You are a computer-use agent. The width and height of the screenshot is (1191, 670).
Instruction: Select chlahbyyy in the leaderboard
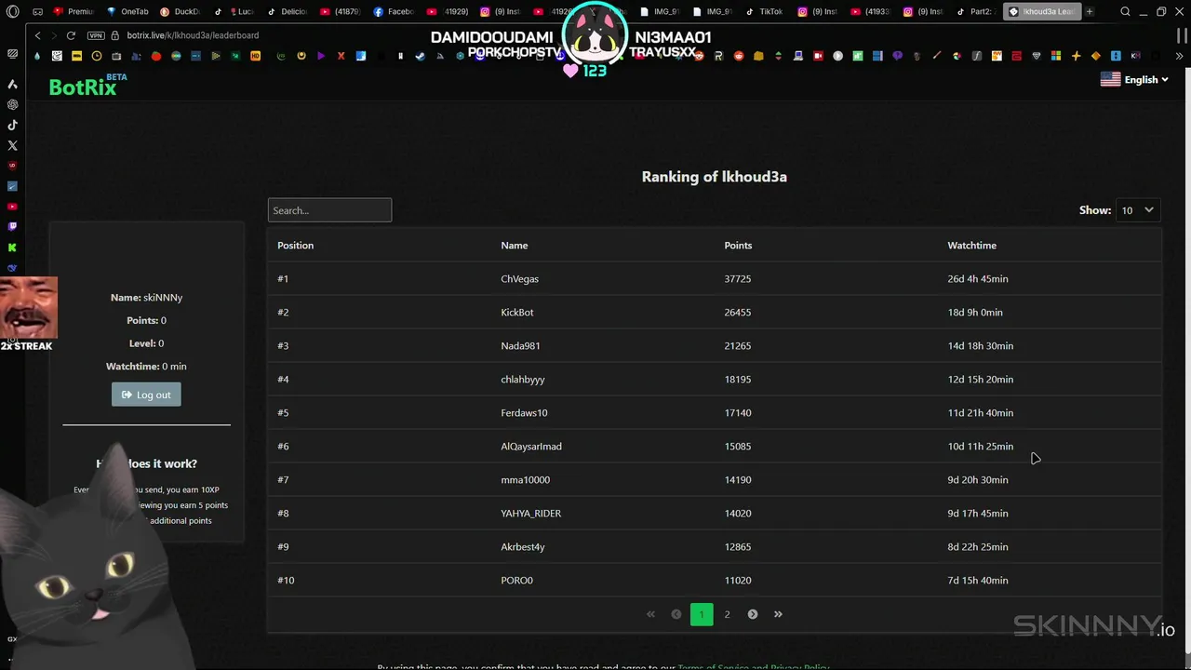523,380
